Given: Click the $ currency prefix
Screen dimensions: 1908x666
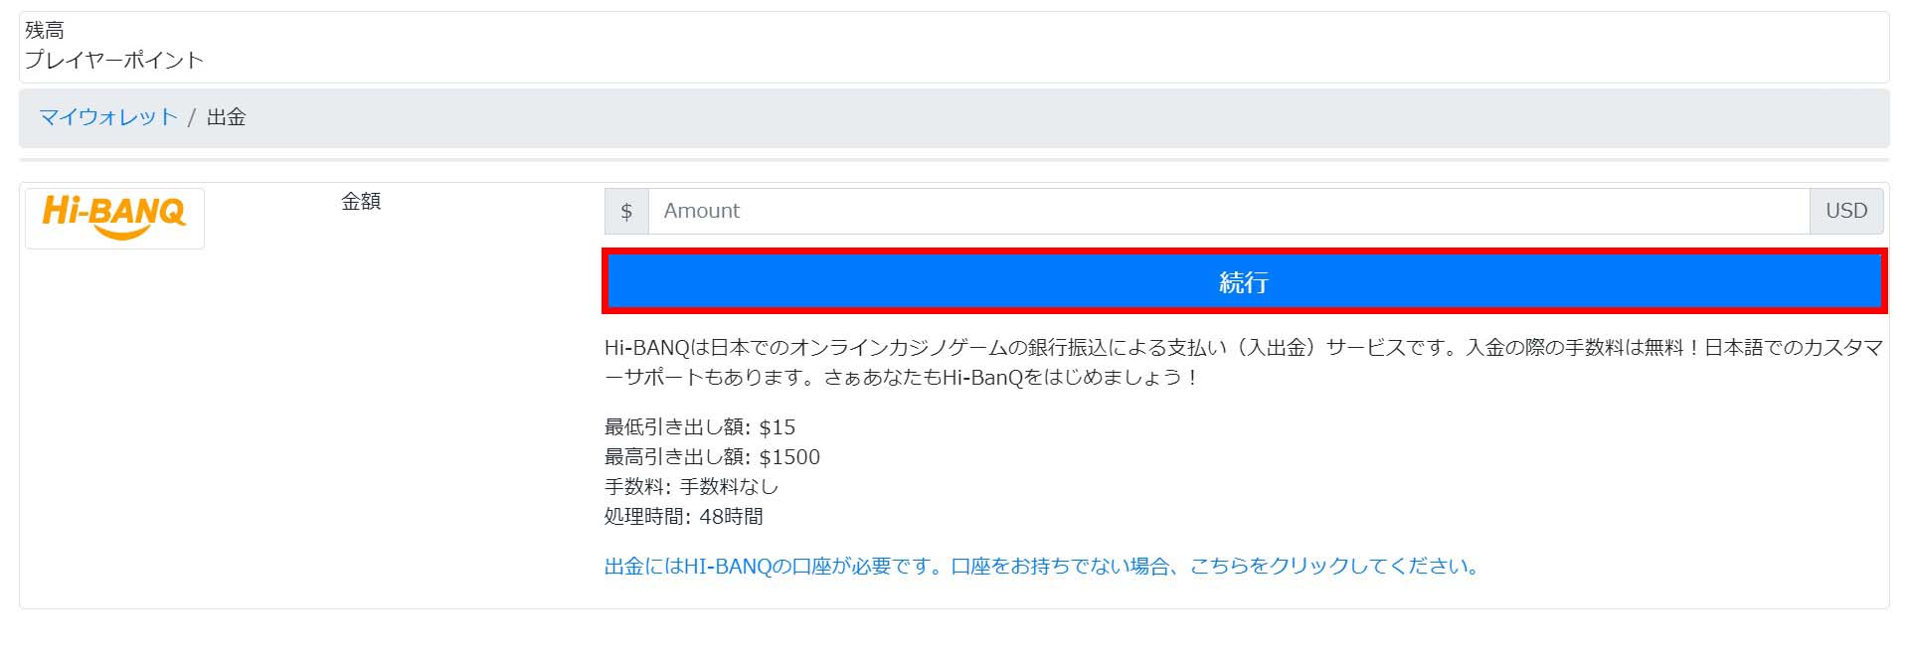Looking at the screenshot, I should pyautogui.click(x=626, y=211).
